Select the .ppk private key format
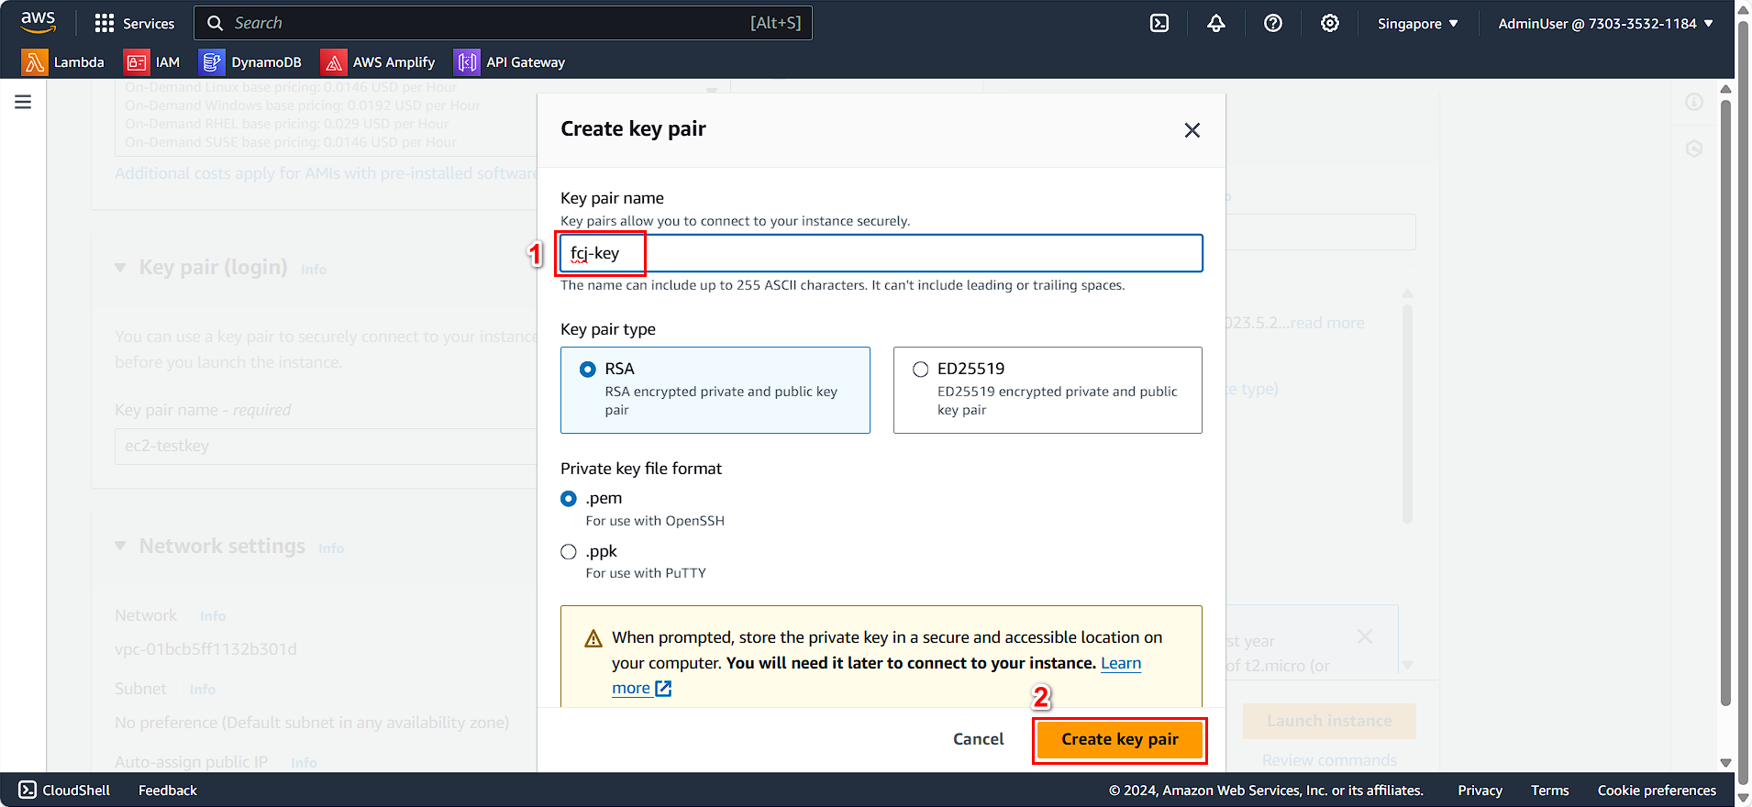 (569, 551)
